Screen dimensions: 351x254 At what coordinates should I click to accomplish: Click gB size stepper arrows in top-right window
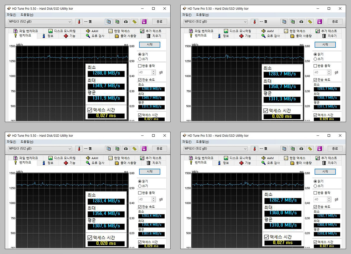tap(329, 72)
